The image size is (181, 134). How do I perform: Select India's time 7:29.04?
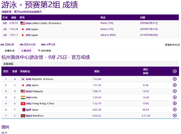pos(97,98)
